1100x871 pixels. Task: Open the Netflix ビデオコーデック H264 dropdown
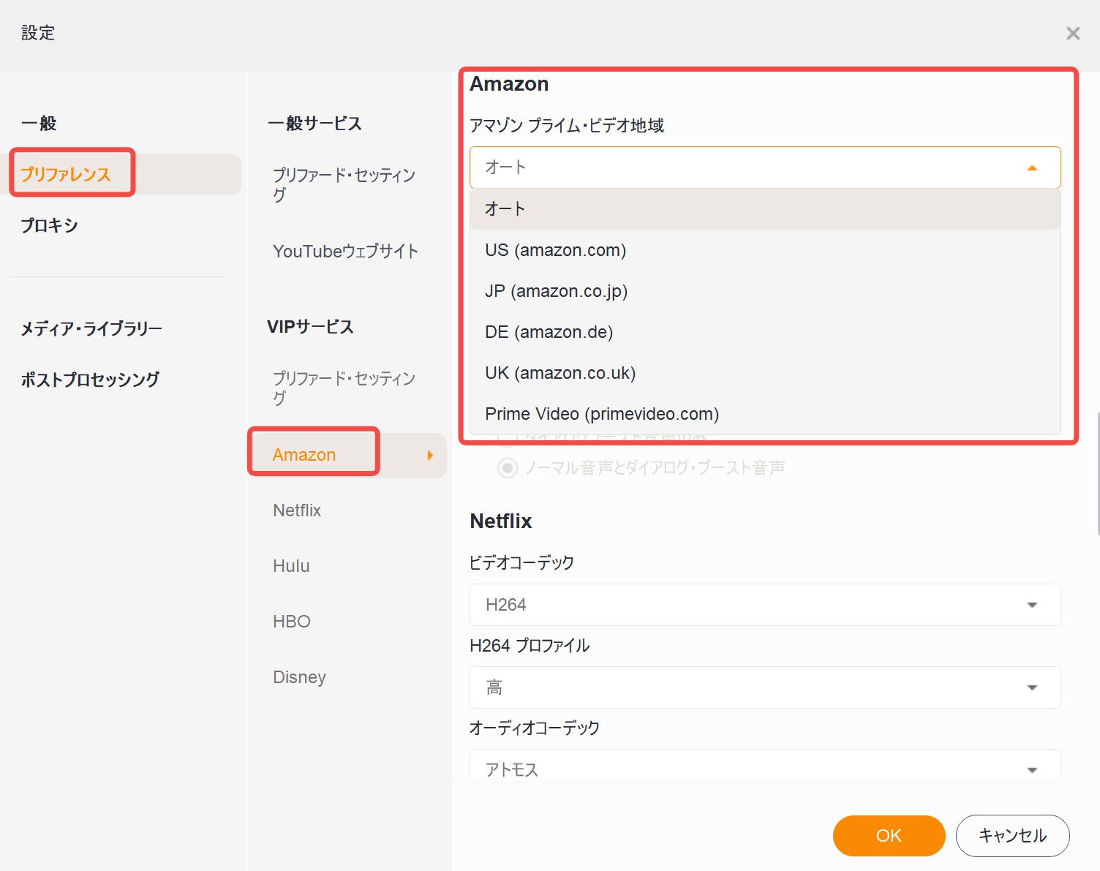click(765, 605)
